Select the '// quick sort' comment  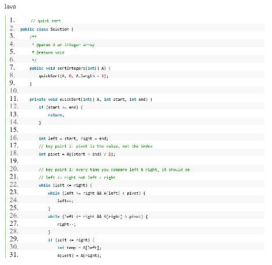(x=46, y=21)
